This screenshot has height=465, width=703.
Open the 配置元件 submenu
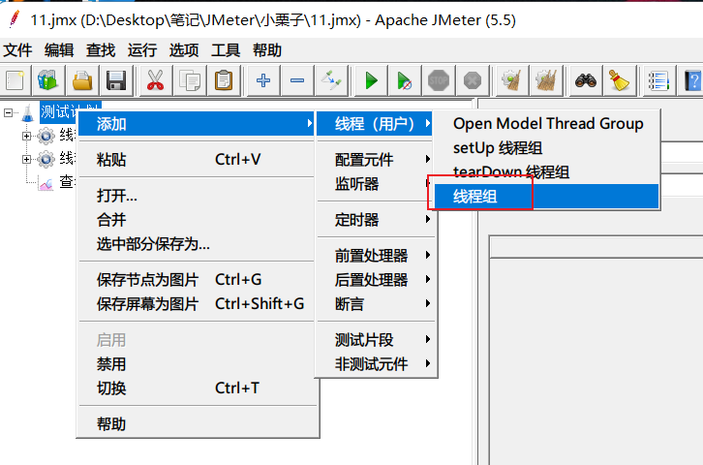376,159
